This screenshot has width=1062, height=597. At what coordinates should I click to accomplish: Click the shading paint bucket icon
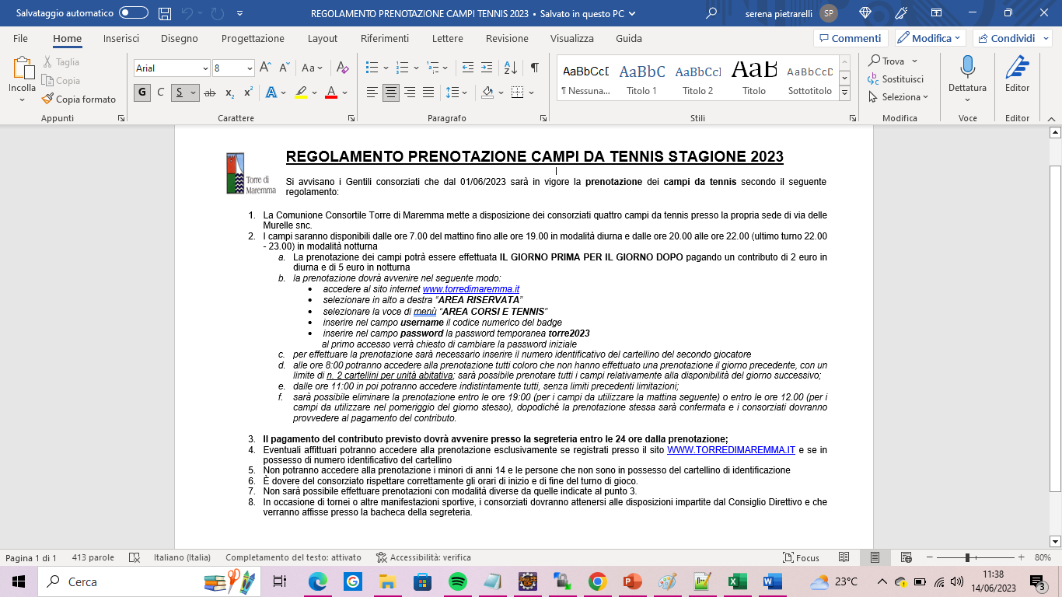click(x=487, y=93)
